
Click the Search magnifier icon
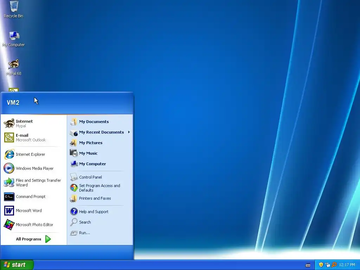(74, 222)
